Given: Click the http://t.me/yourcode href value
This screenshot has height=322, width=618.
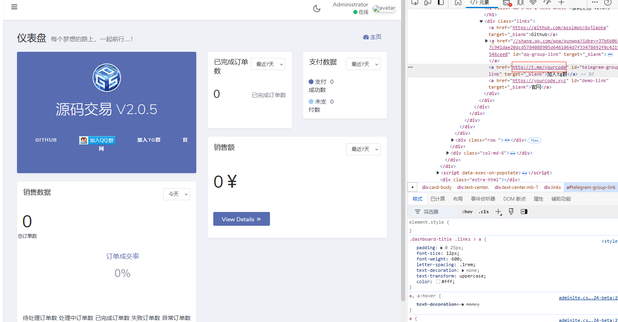Looking at the screenshot, I should tap(539, 67).
